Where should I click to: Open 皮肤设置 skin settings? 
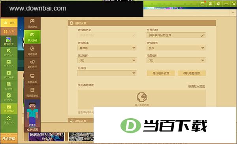coord(32,130)
